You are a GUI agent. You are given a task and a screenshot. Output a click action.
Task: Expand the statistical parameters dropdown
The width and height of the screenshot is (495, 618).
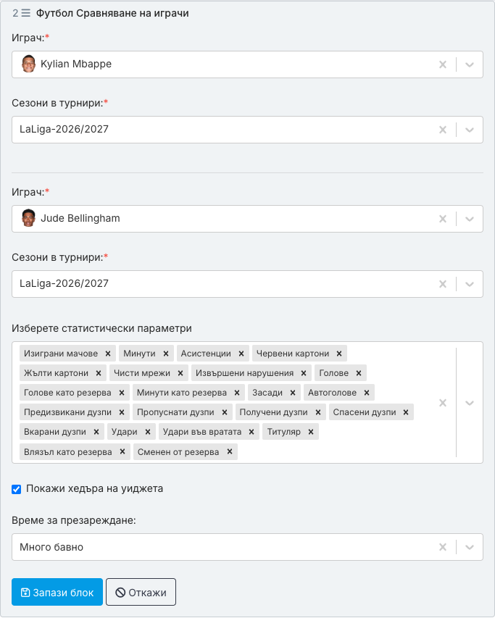tap(470, 403)
